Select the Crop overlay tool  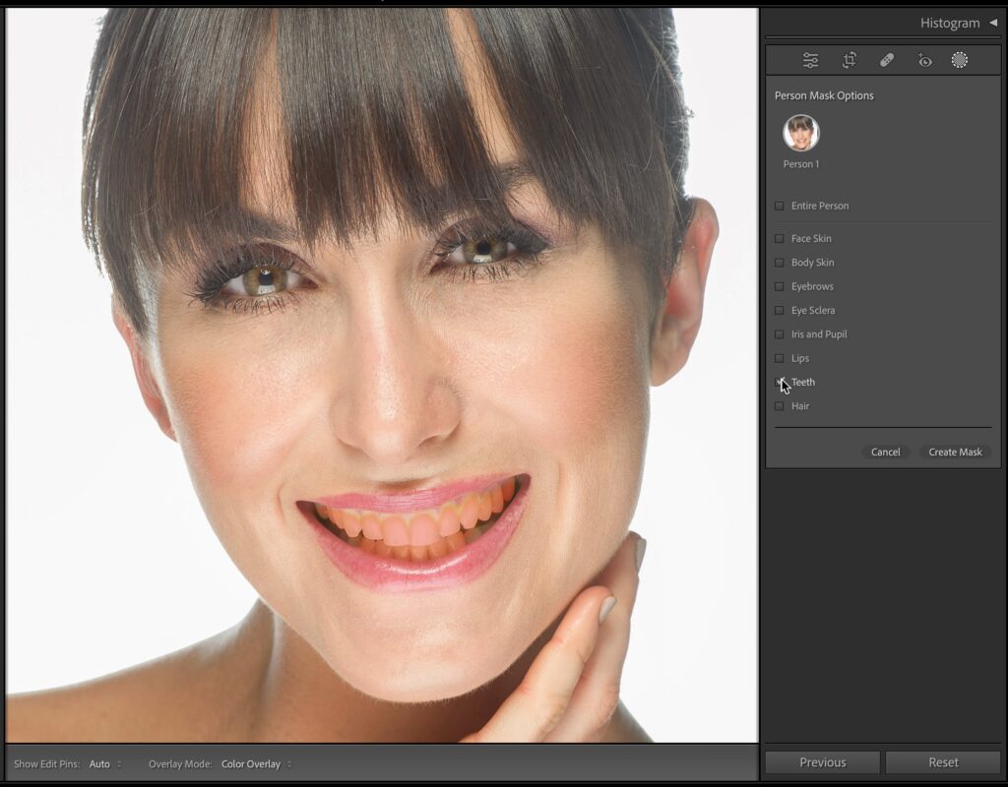850,60
